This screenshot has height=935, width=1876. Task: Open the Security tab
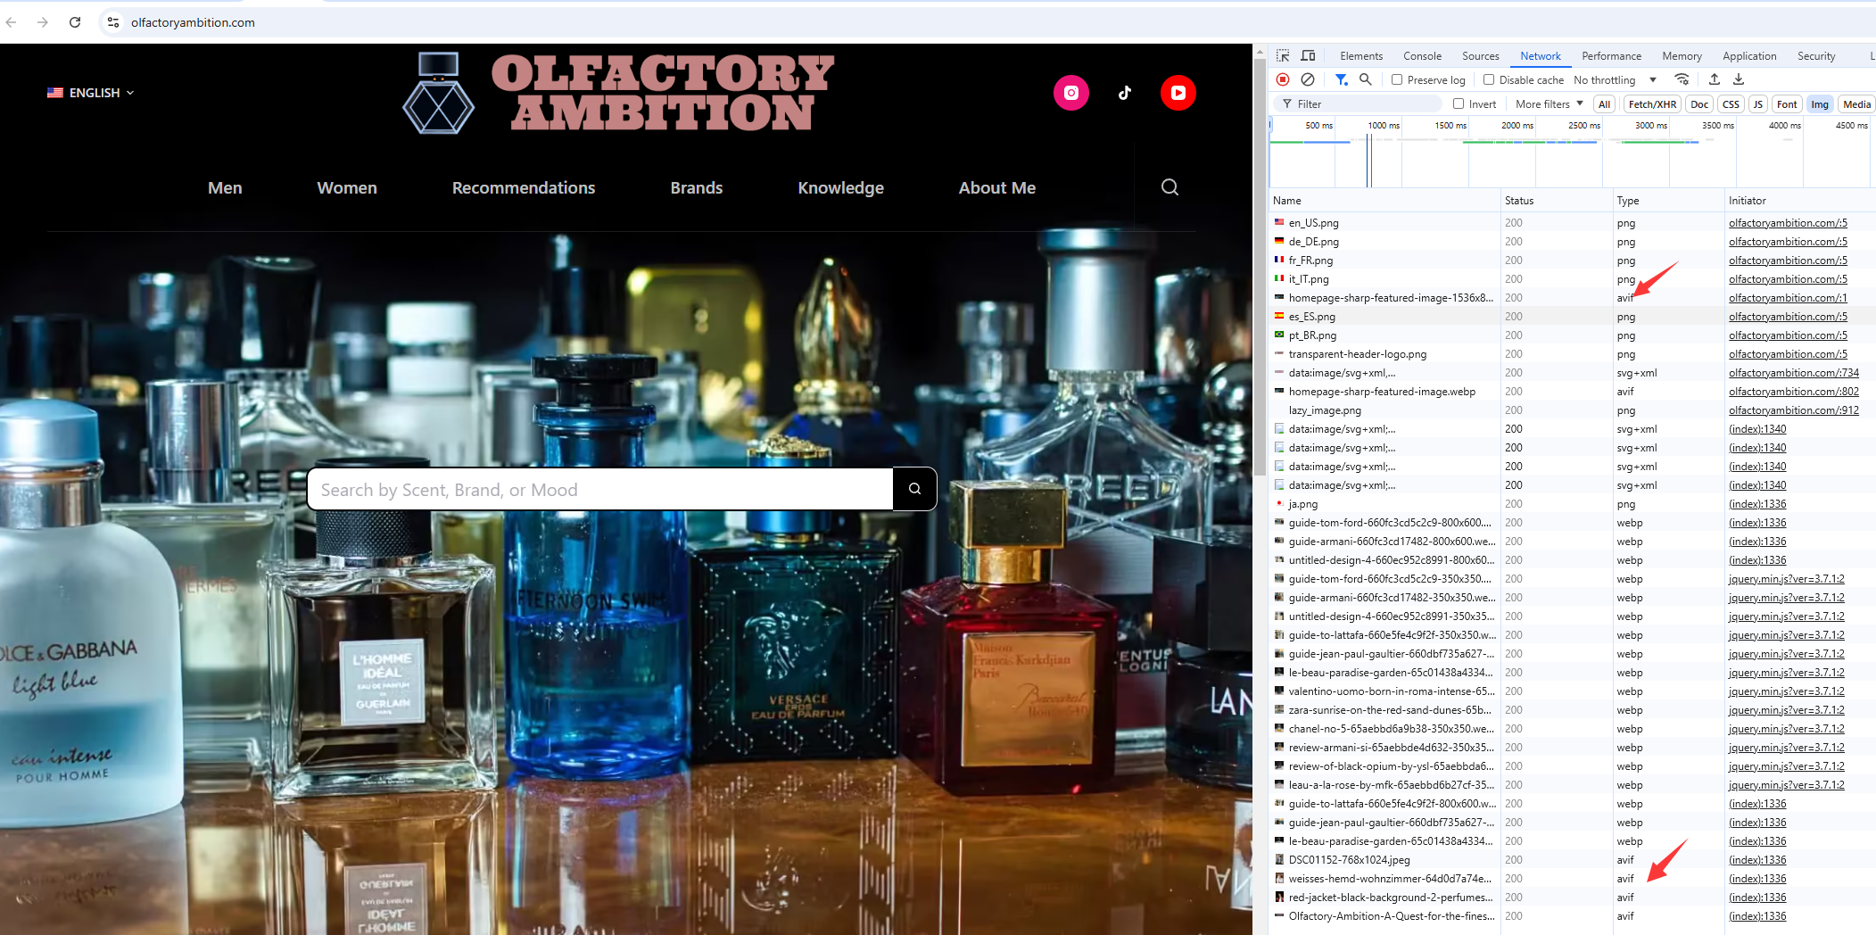point(1816,55)
